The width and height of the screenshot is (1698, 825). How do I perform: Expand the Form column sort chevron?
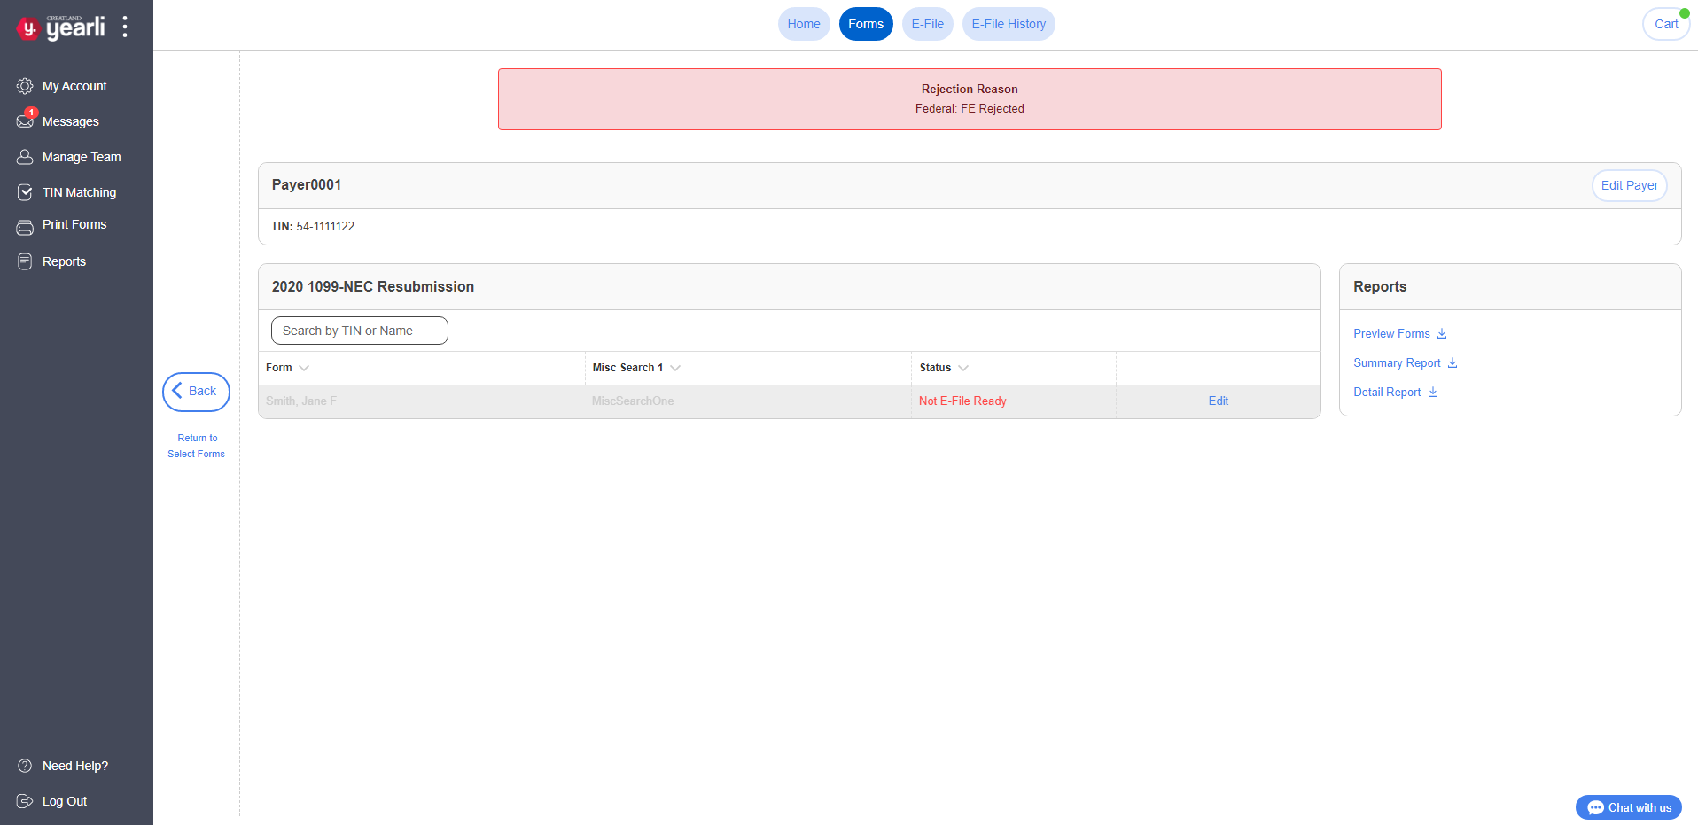304,368
